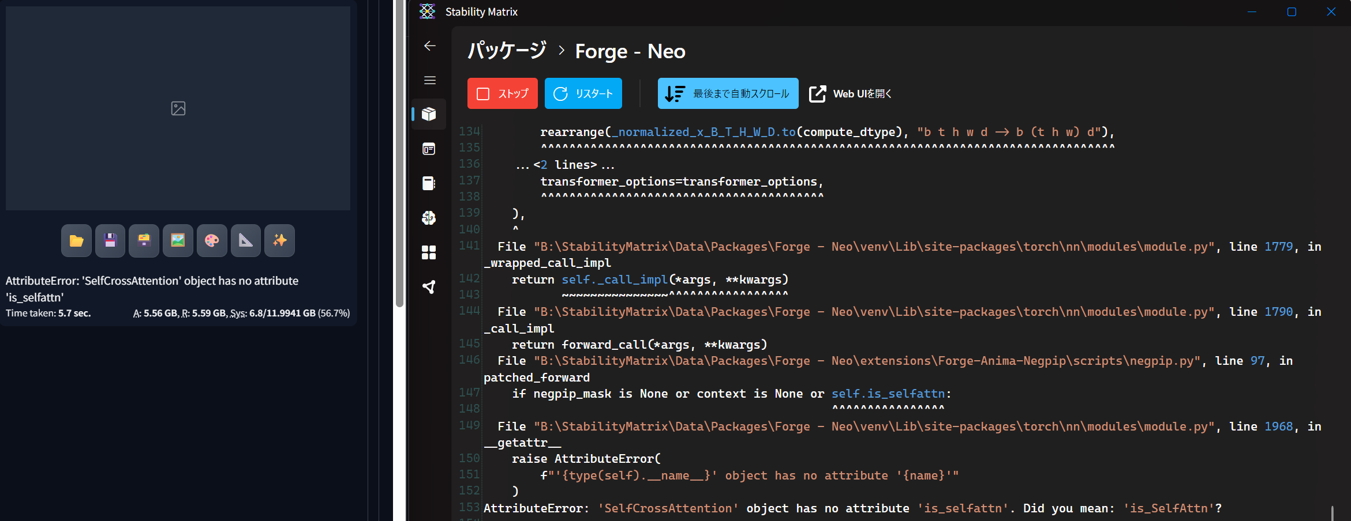
Task: Open the inference panel sidebar icon
Action: 429,149
